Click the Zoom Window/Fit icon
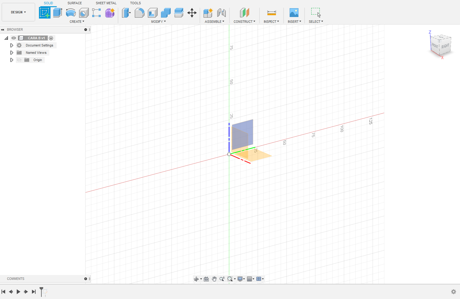The height and width of the screenshot is (299, 460). coord(230,279)
